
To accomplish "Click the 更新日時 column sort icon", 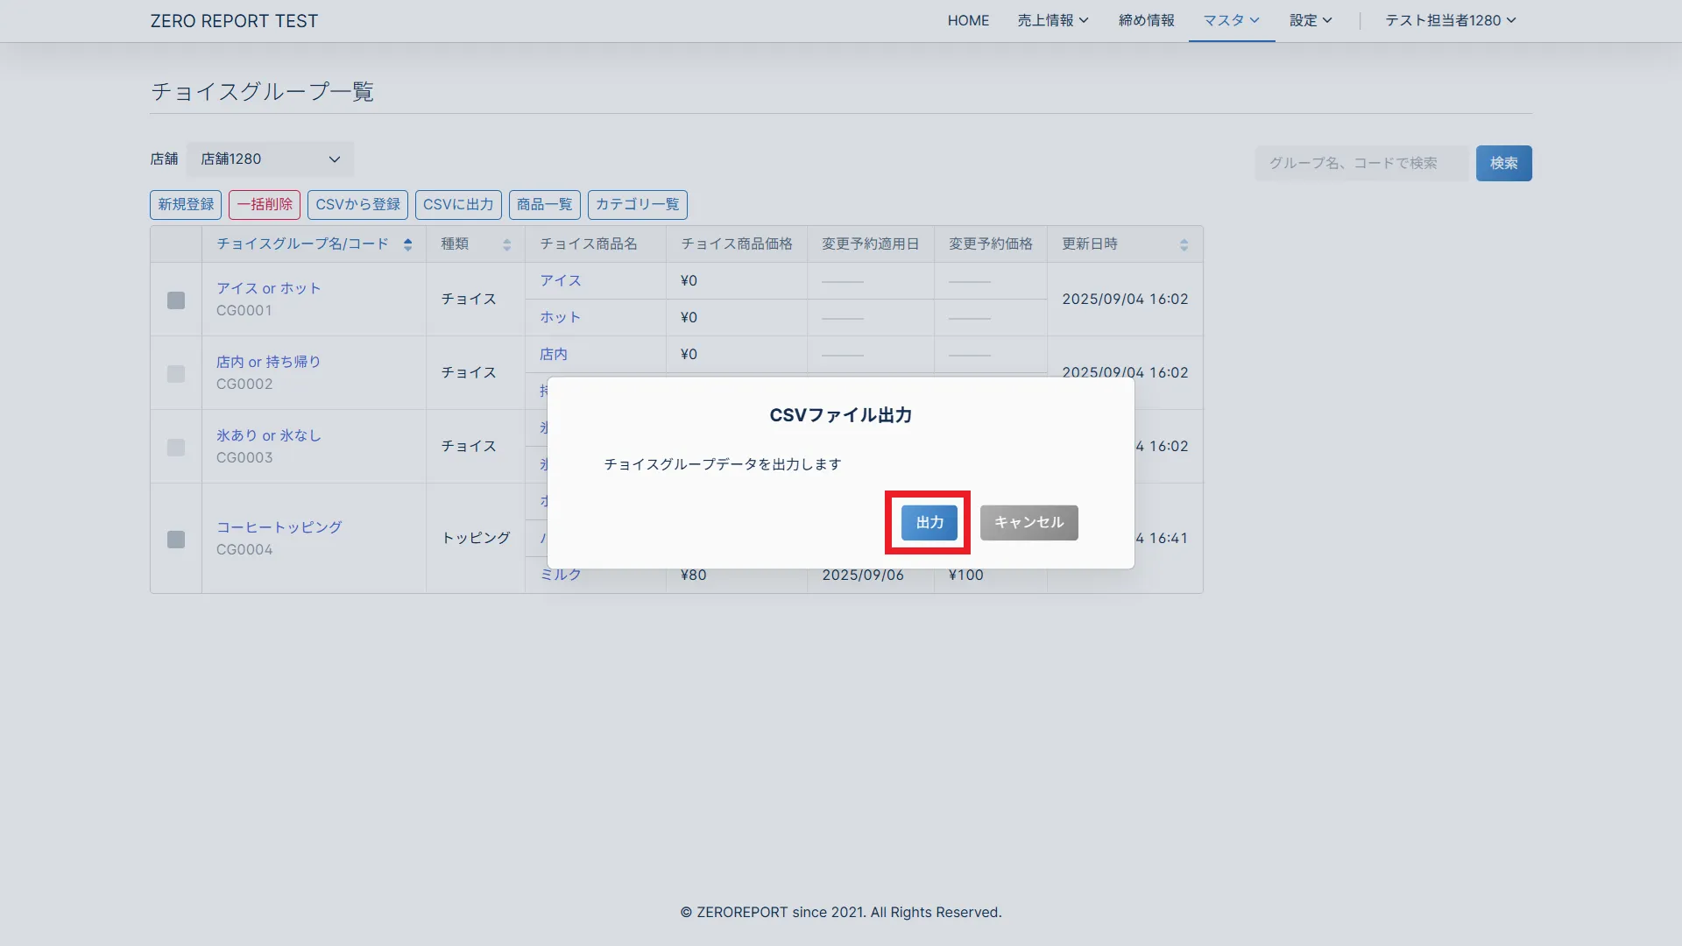I will [1184, 245].
